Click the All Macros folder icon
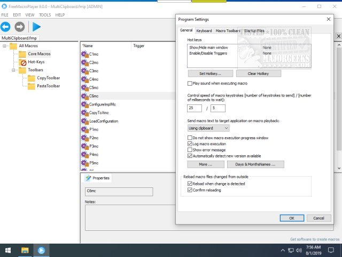The height and width of the screenshot is (257, 342). pyautogui.click(x=13, y=46)
